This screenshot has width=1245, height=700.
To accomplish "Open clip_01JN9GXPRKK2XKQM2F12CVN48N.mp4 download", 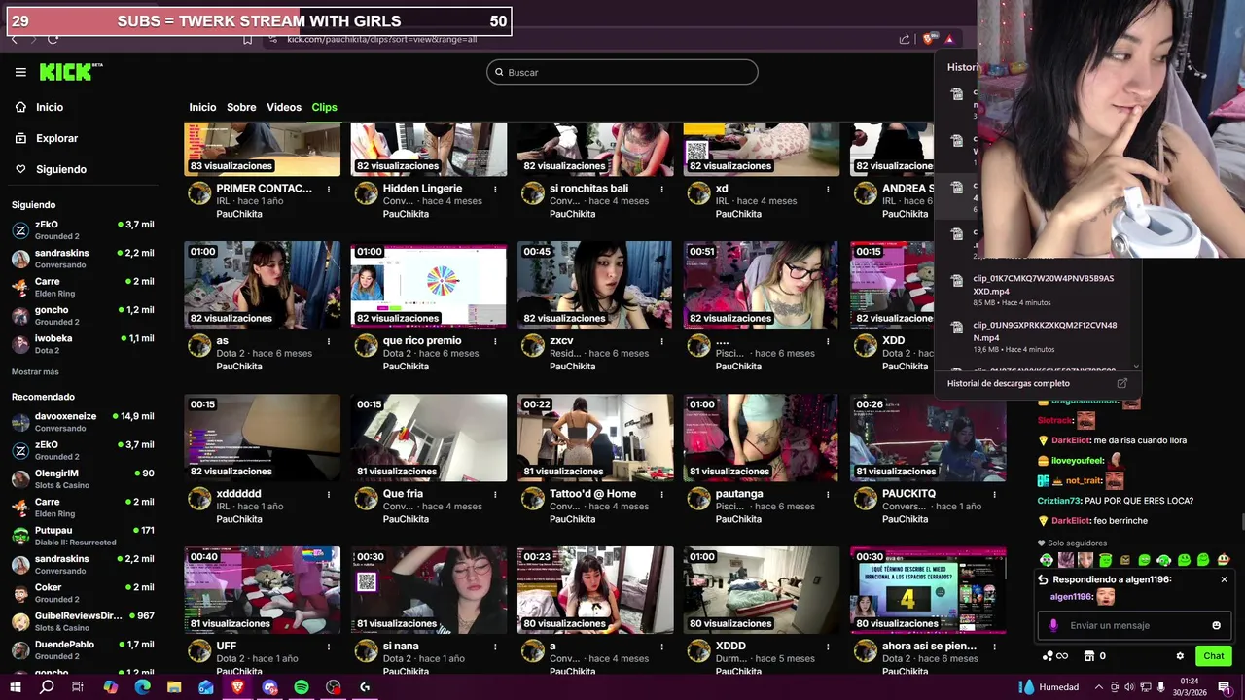I will pyautogui.click(x=1036, y=336).
